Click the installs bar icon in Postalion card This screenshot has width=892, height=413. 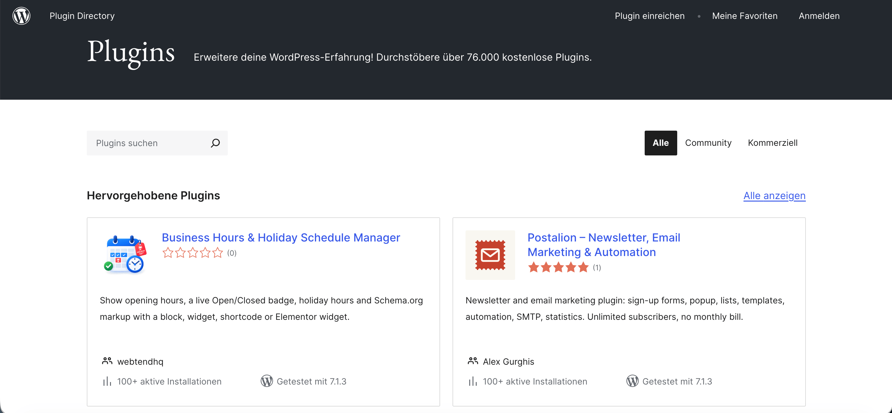click(473, 381)
